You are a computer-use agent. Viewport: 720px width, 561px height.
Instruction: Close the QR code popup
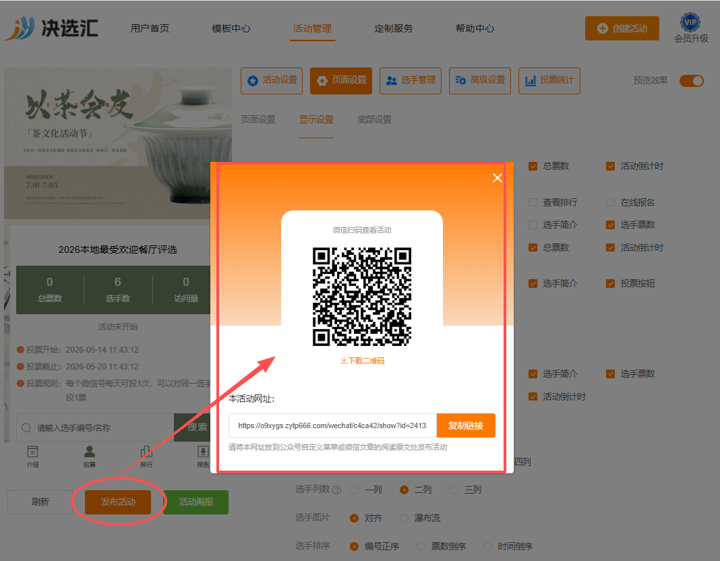[x=498, y=177]
